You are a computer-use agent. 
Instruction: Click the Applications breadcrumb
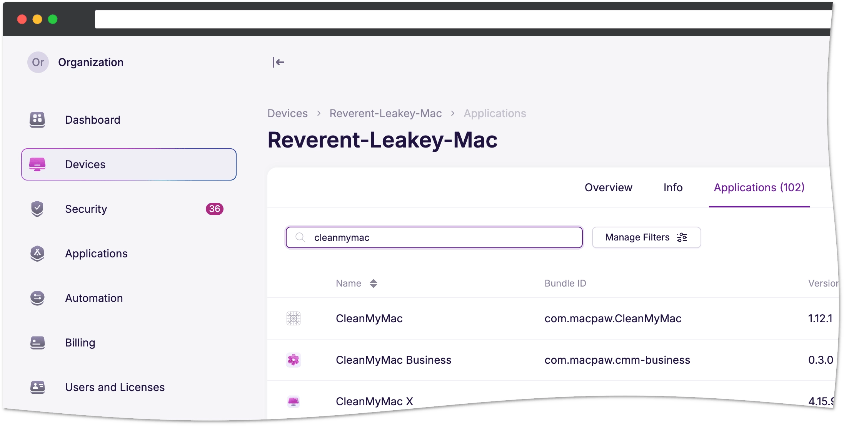(495, 113)
